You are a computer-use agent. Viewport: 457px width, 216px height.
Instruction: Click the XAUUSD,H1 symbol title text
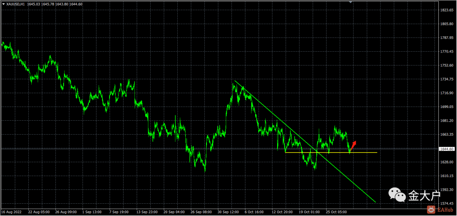(16, 4)
